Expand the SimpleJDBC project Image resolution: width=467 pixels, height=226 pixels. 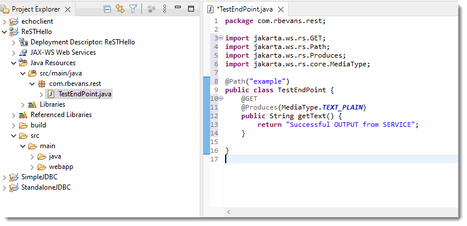(4, 177)
